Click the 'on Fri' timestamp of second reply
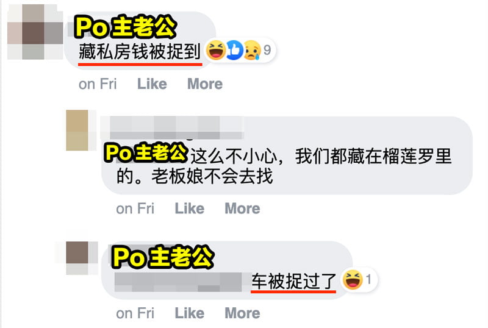Image resolution: width=488 pixels, height=328 pixels. click(x=135, y=209)
